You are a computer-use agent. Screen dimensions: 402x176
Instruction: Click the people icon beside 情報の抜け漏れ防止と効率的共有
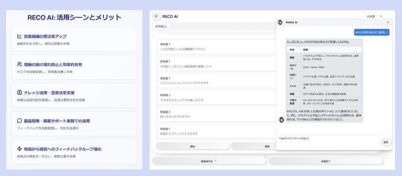coord(19,64)
